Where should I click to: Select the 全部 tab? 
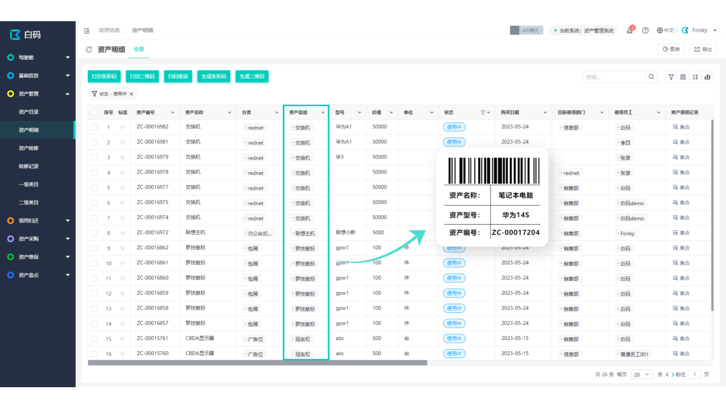[139, 49]
